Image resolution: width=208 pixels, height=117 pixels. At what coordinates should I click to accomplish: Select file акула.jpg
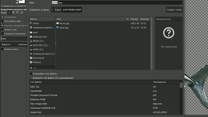(103, 23)
